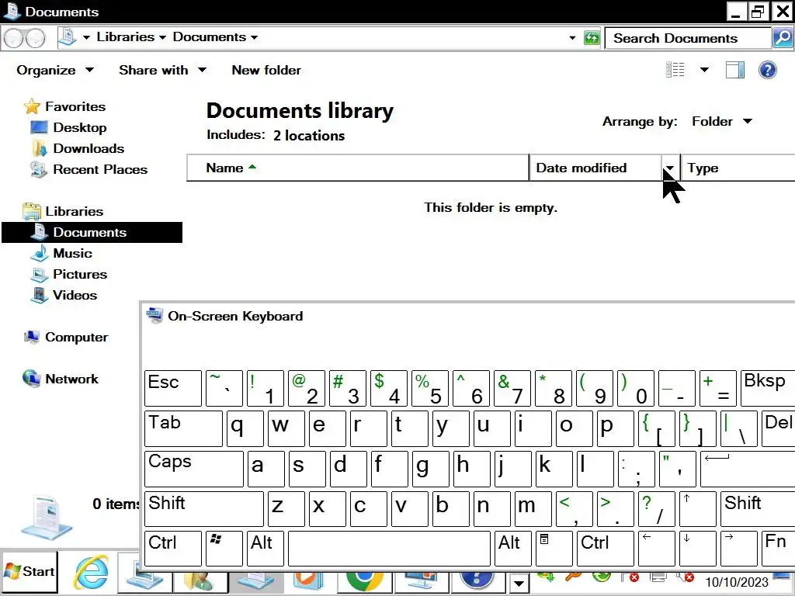Show hidden taskbar icons overflow arrow

(x=518, y=584)
